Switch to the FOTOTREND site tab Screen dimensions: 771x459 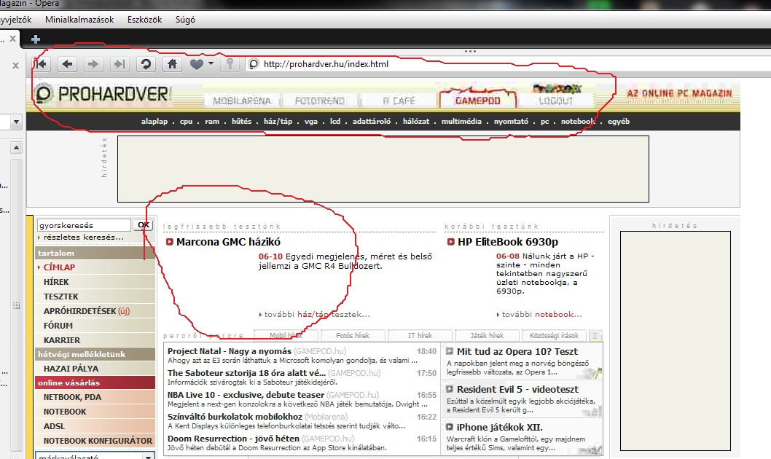pyautogui.click(x=320, y=101)
